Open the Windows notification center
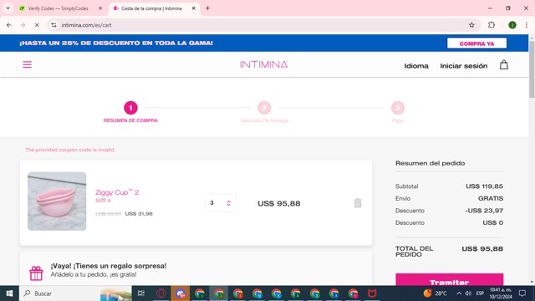The height and width of the screenshot is (301, 535). (x=522, y=293)
